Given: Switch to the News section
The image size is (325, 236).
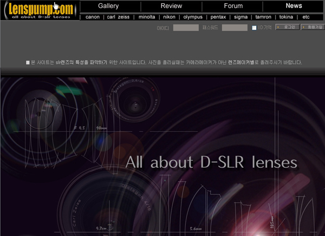Looking at the screenshot, I should click(294, 6).
